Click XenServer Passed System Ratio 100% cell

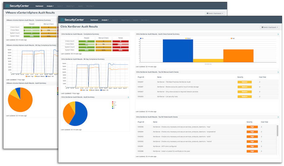(x=87, y=50)
